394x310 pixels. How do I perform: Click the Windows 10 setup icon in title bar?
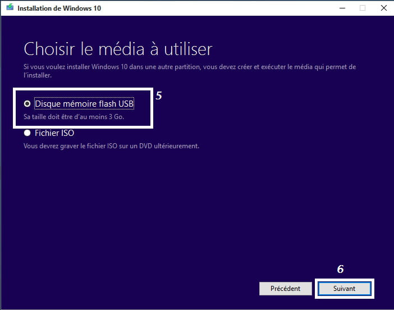tap(10, 7)
